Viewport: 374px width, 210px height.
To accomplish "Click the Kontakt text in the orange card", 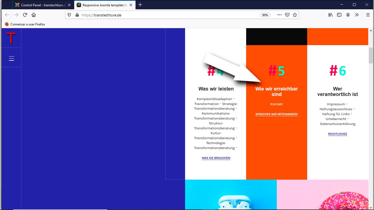I will (x=277, y=104).
